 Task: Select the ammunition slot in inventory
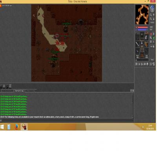147,51
